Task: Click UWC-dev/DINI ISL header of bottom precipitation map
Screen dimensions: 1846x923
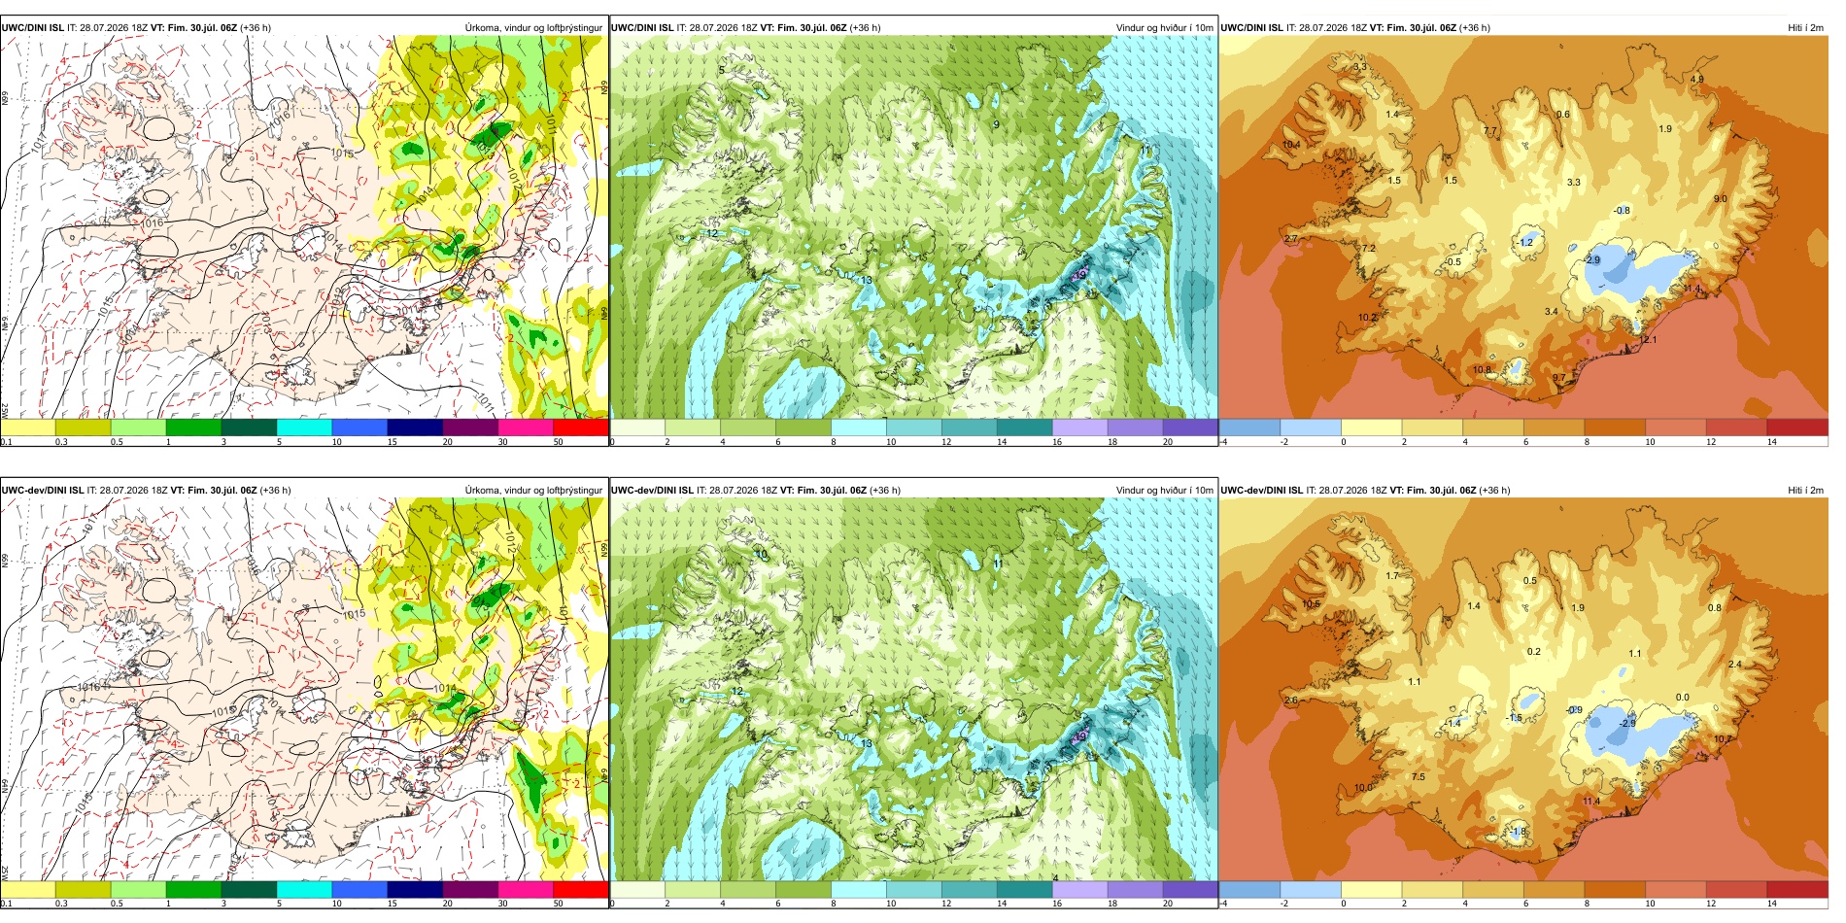Action: point(43,491)
